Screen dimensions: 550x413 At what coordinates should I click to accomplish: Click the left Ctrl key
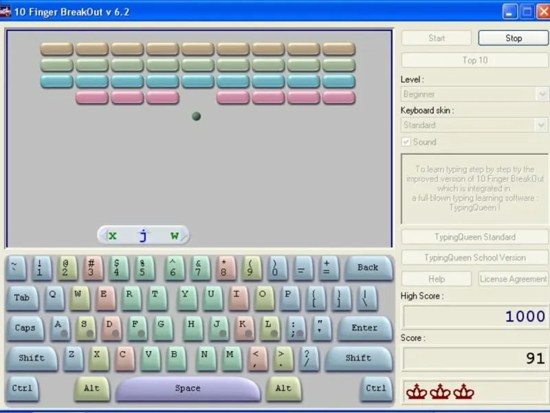click(23, 389)
